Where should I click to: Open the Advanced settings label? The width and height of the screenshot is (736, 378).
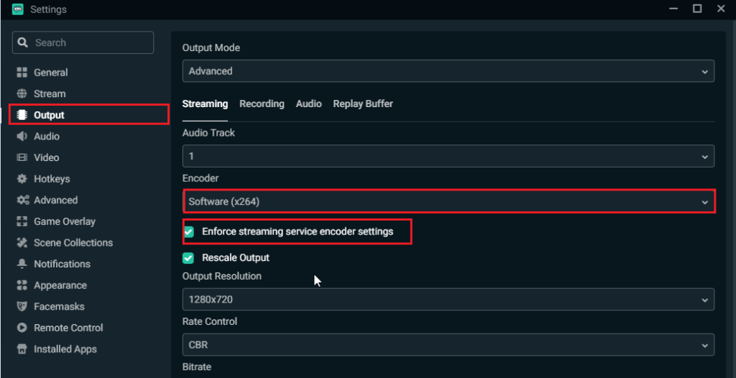[x=56, y=200]
